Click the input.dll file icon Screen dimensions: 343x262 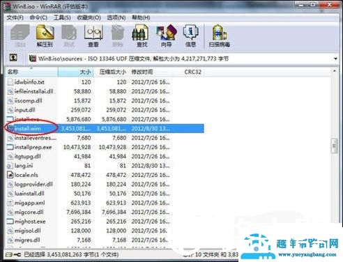(x=10, y=110)
